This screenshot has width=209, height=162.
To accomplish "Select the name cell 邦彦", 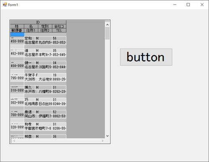I will [30, 137].
